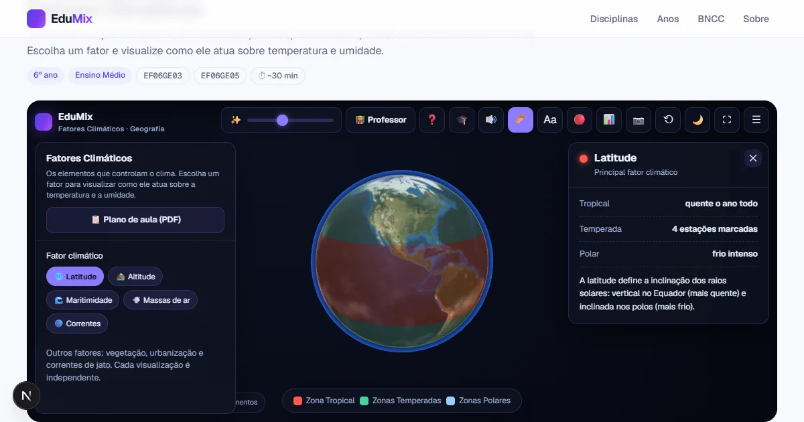Select the Massas de ar factor
The height and width of the screenshot is (422, 804).
(x=161, y=300)
